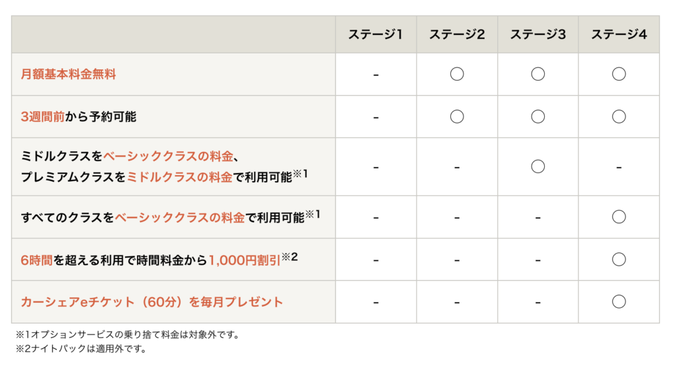Viewport: 677px width, 370px height.
Task: Click the 1,000円割引 highlighted text
Action: click(245, 260)
